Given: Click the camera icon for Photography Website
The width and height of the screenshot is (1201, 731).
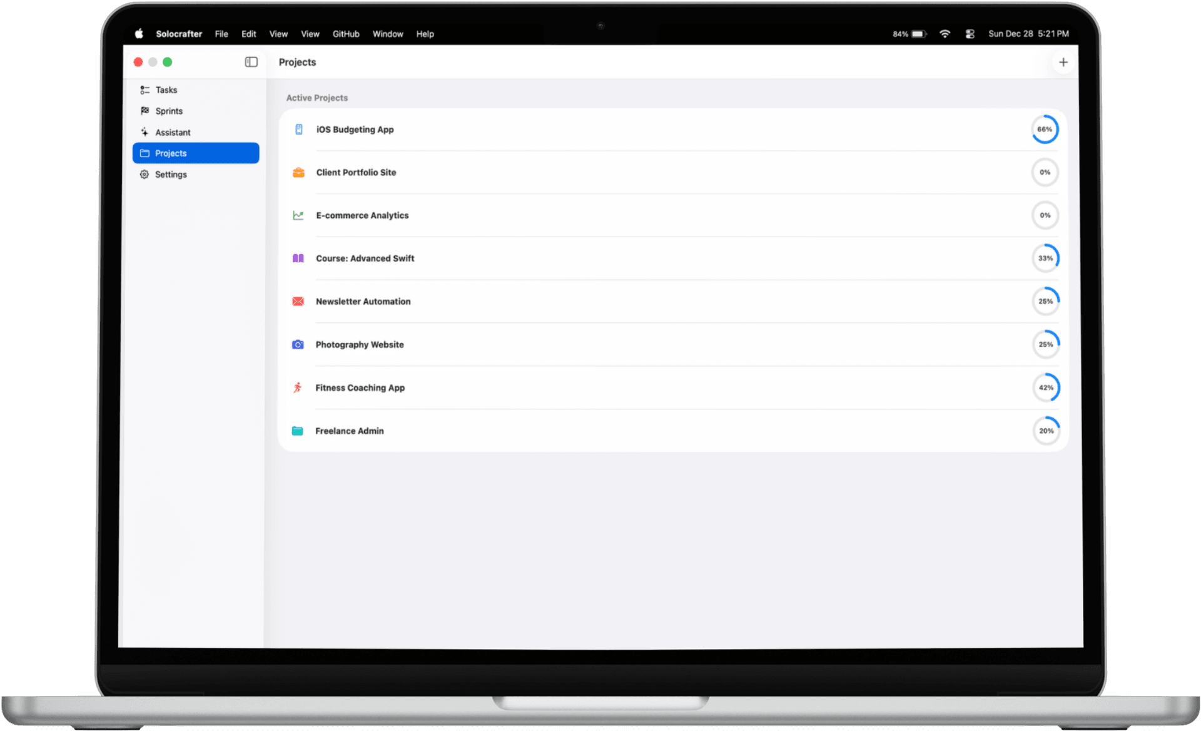Looking at the screenshot, I should [x=298, y=344].
